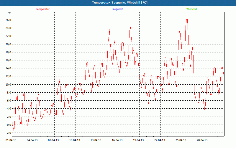This screenshot has height=148, width=236.
Task: Click the 28.04.13 date label
Action: click(202, 140)
